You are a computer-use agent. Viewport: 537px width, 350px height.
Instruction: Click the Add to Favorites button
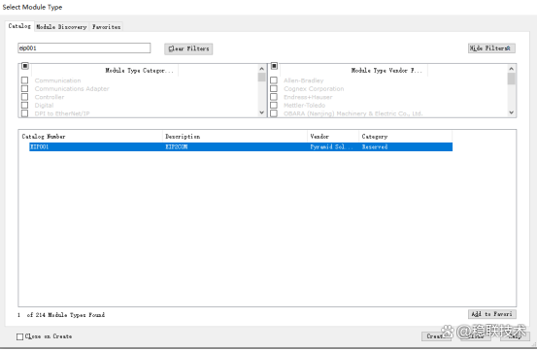[491, 314]
